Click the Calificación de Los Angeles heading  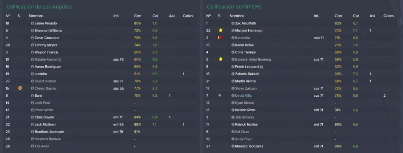click(39, 7)
